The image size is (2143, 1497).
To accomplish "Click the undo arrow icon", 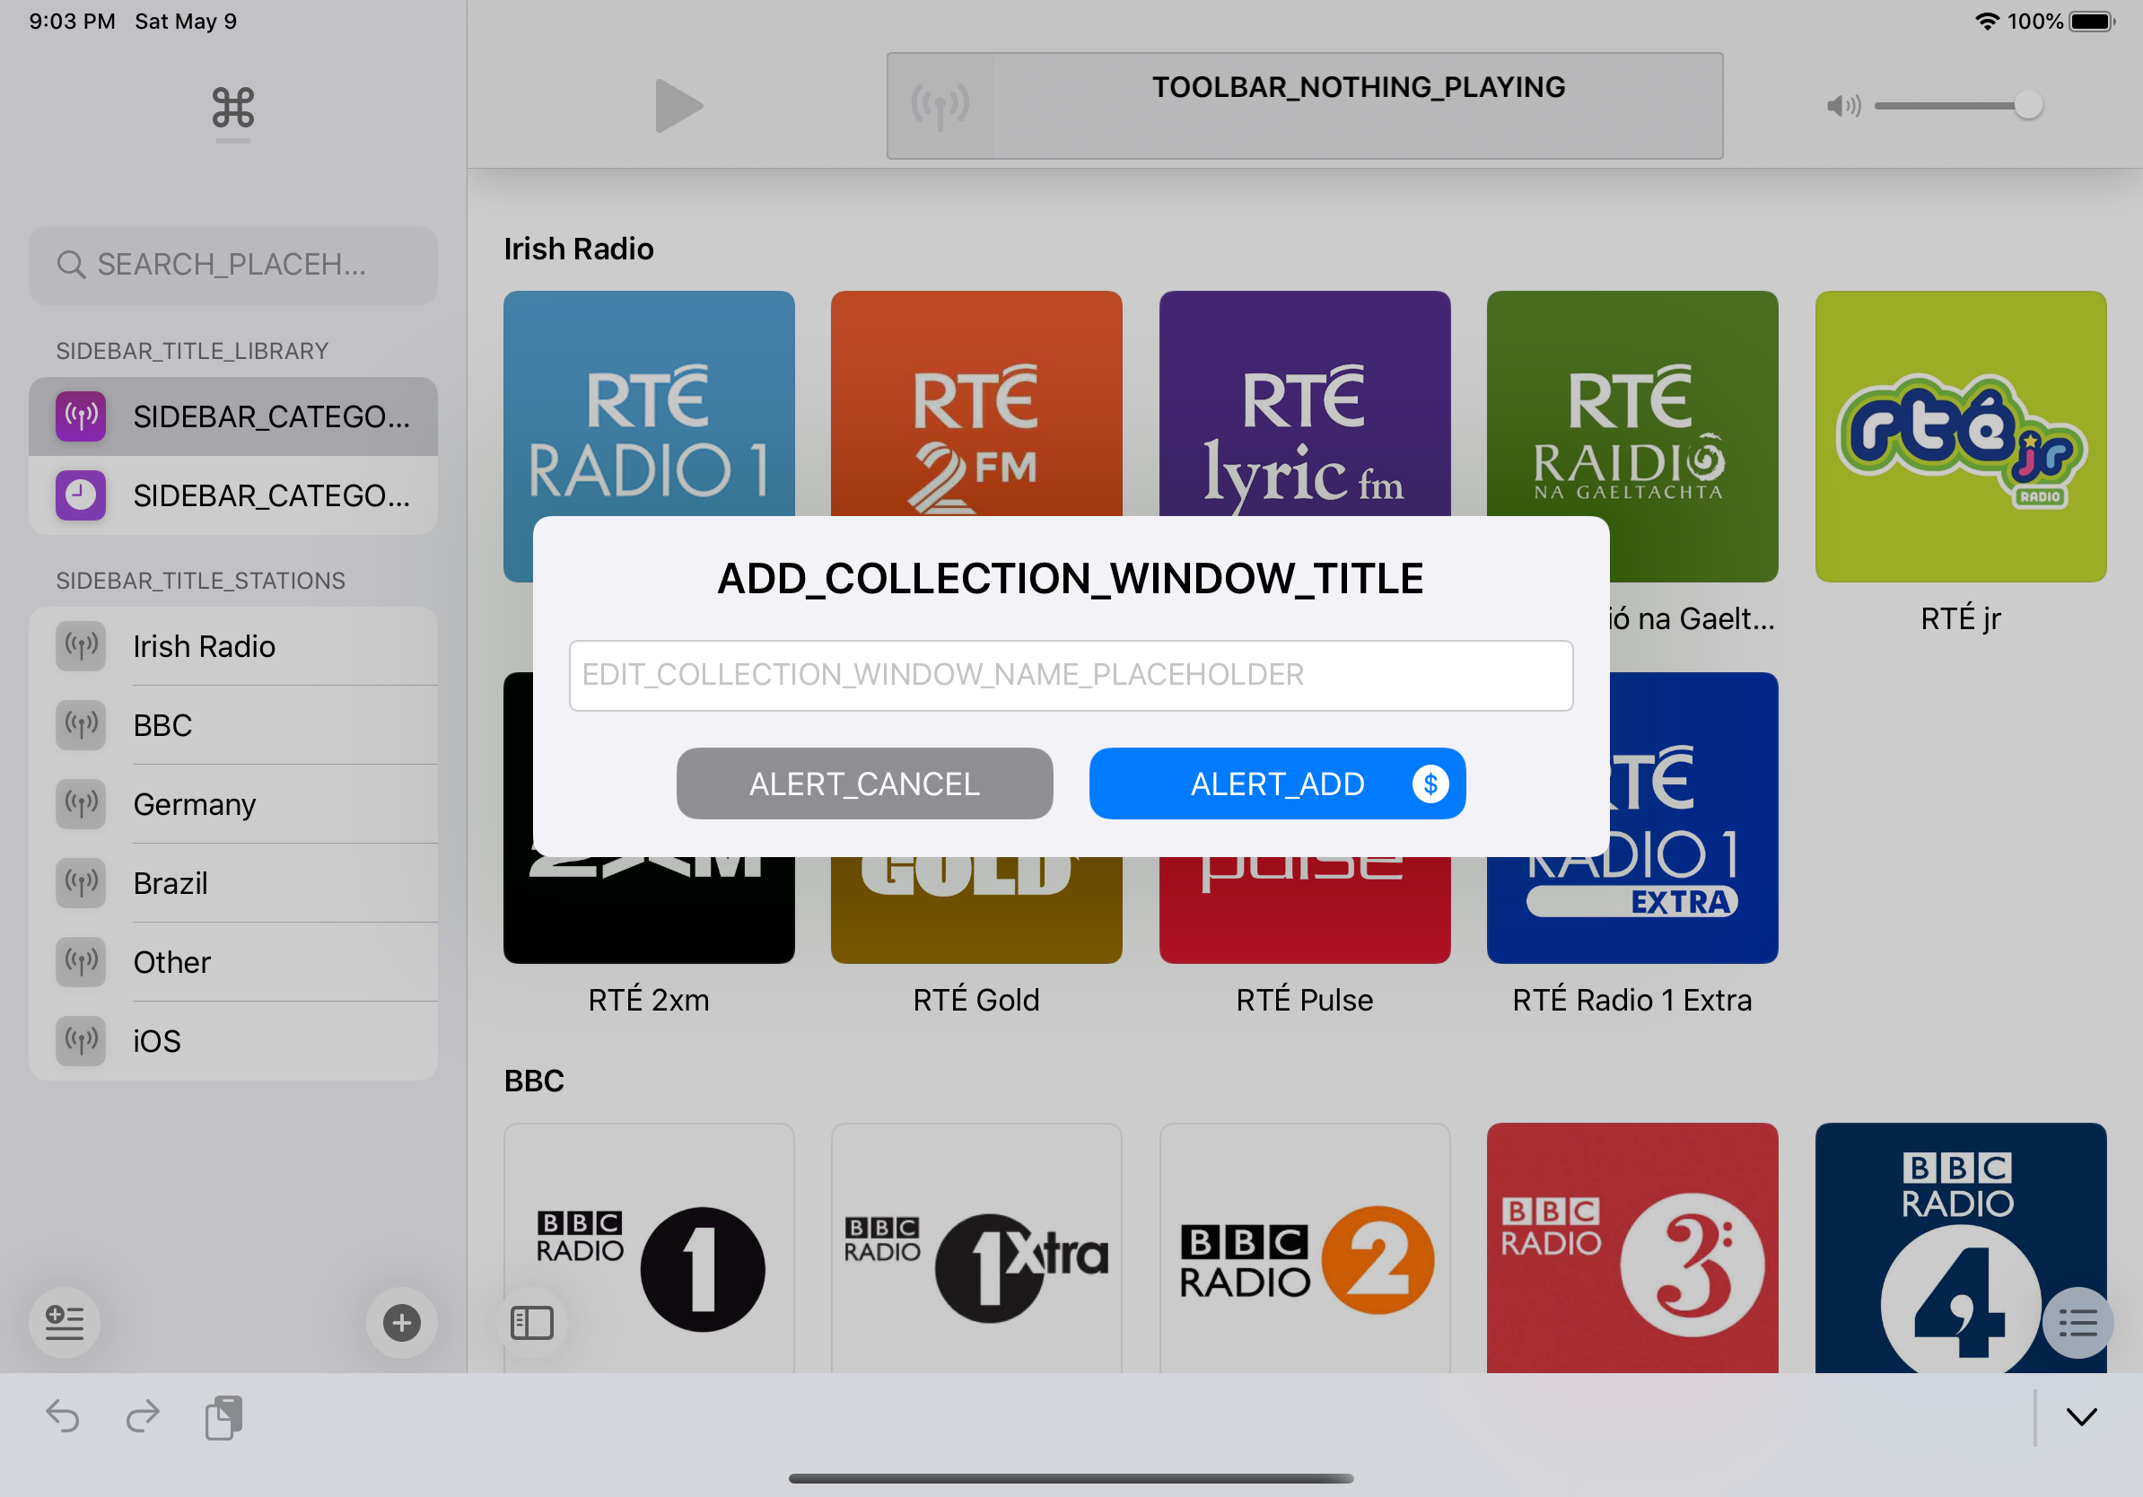I will (x=63, y=1417).
